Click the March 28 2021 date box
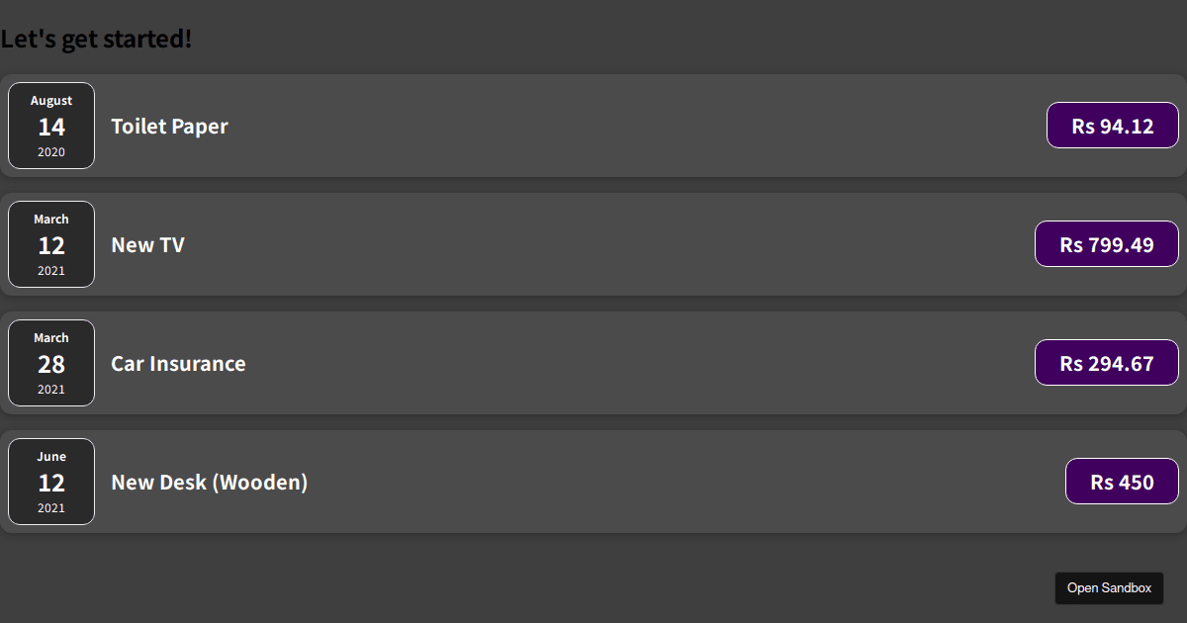 point(51,363)
